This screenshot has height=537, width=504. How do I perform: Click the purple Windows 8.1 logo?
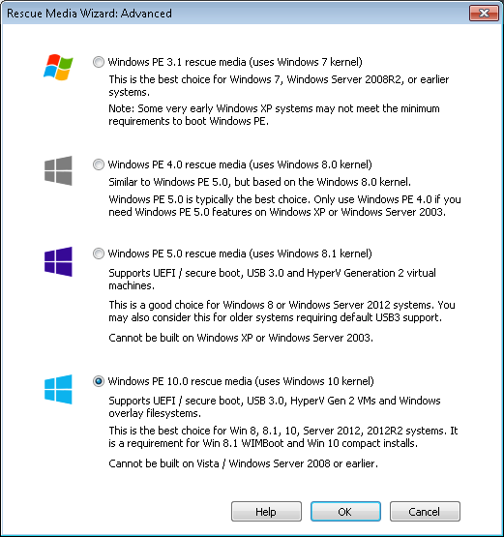tap(58, 261)
